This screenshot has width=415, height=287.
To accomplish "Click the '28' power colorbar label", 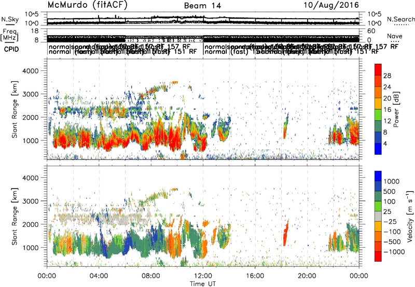I will click(387, 76).
